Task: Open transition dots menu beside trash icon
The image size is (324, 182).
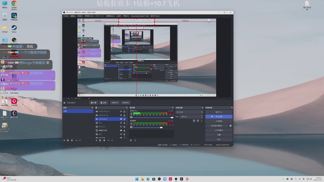Action: 202,121
